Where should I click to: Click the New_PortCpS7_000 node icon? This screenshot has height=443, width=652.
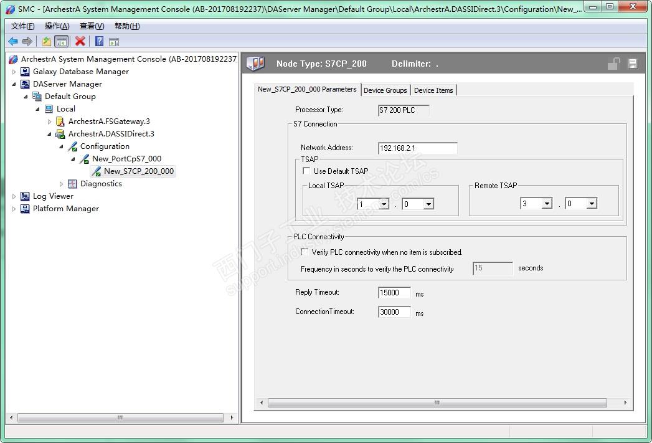tap(85, 159)
